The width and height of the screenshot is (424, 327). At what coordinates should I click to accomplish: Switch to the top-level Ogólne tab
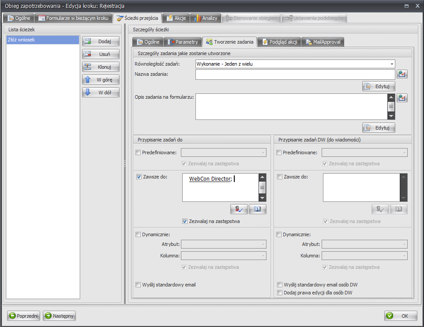(19, 18)
